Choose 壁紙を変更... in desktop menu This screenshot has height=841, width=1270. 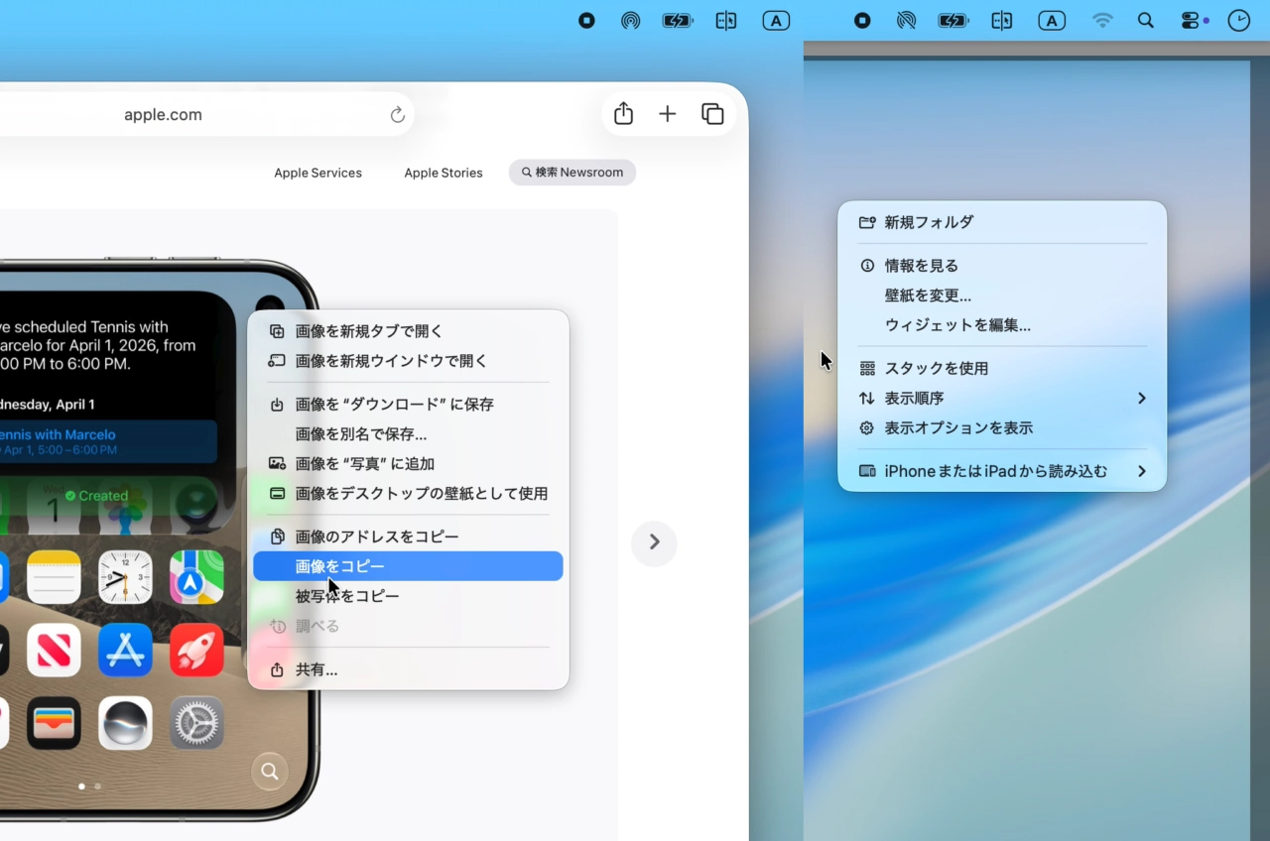(1002, 296)
